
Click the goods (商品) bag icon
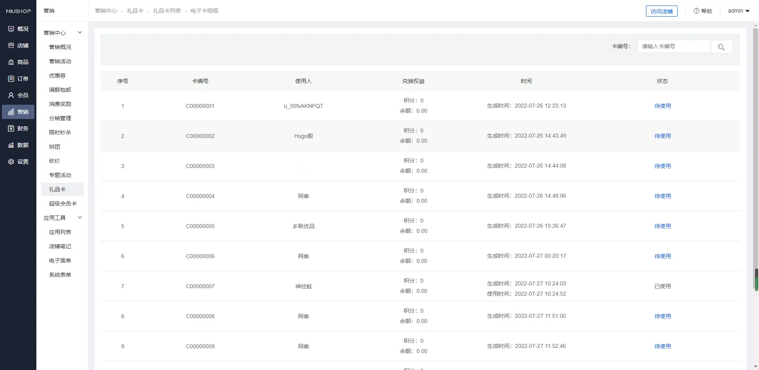pos(11,62)
